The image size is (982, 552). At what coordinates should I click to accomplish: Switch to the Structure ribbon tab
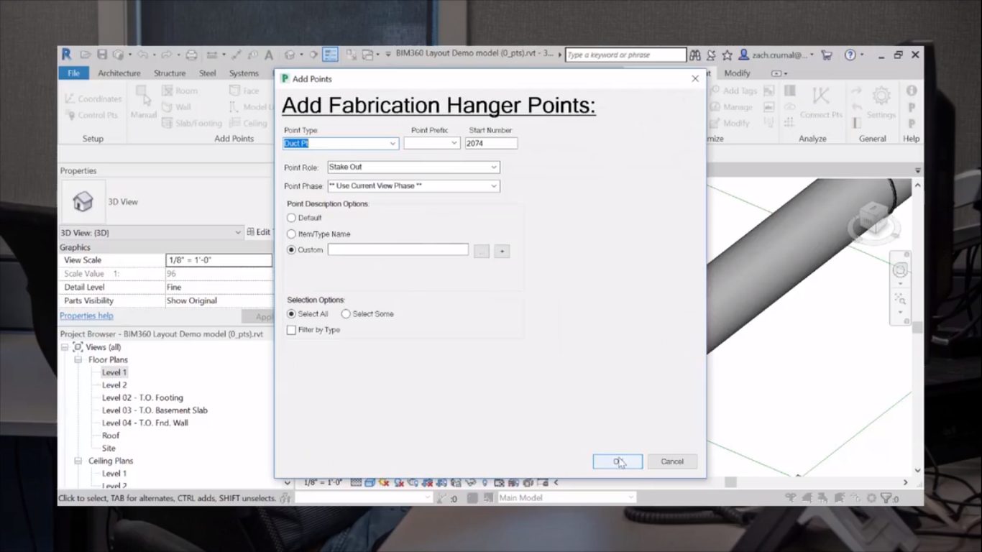pos(170,73)
